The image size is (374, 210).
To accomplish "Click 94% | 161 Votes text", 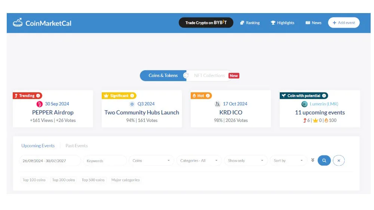I will (142, 120).
